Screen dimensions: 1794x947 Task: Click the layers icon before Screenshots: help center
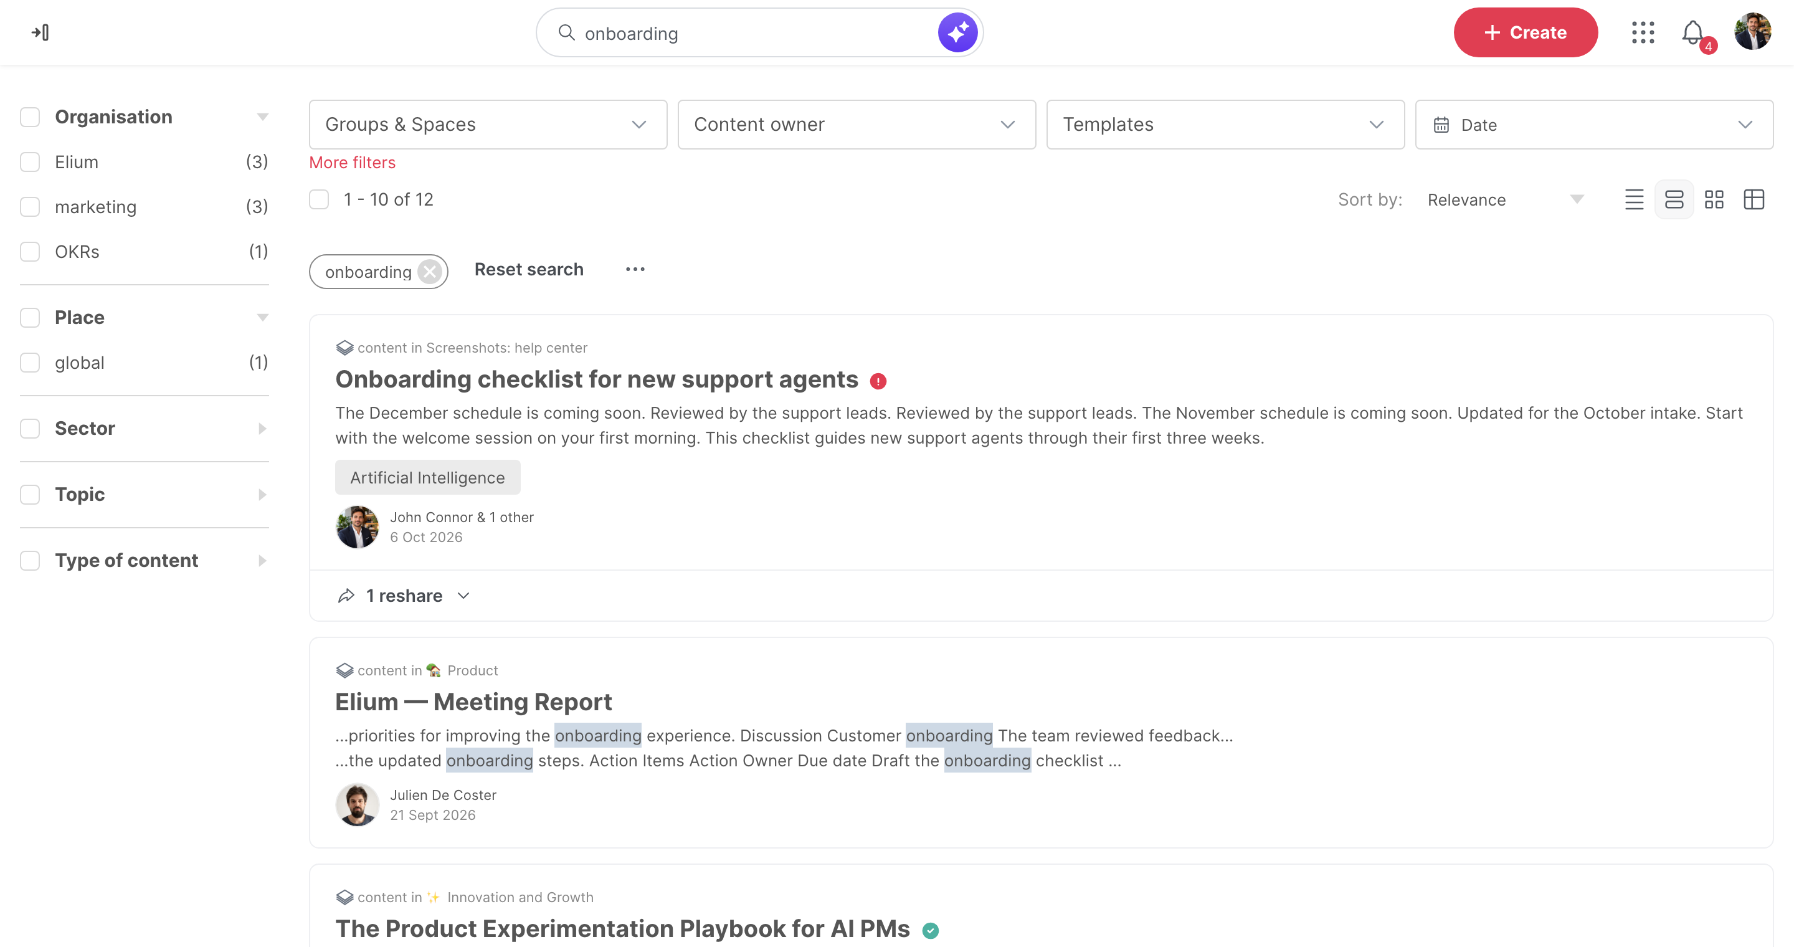click(344, 348)
